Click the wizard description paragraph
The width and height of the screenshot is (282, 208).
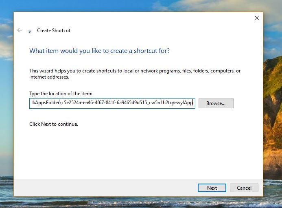pos(135,74)
